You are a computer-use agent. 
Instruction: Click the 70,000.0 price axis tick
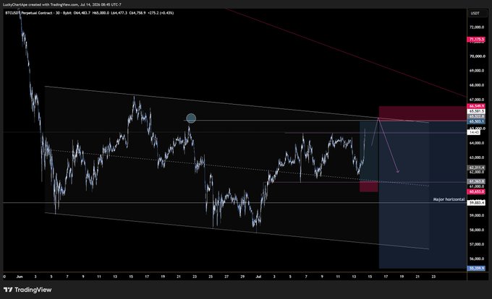coord(477,56)
